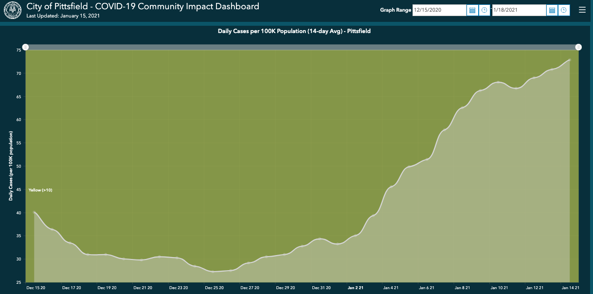
Task: Click the Graph Range label
Action: point(395,10)
